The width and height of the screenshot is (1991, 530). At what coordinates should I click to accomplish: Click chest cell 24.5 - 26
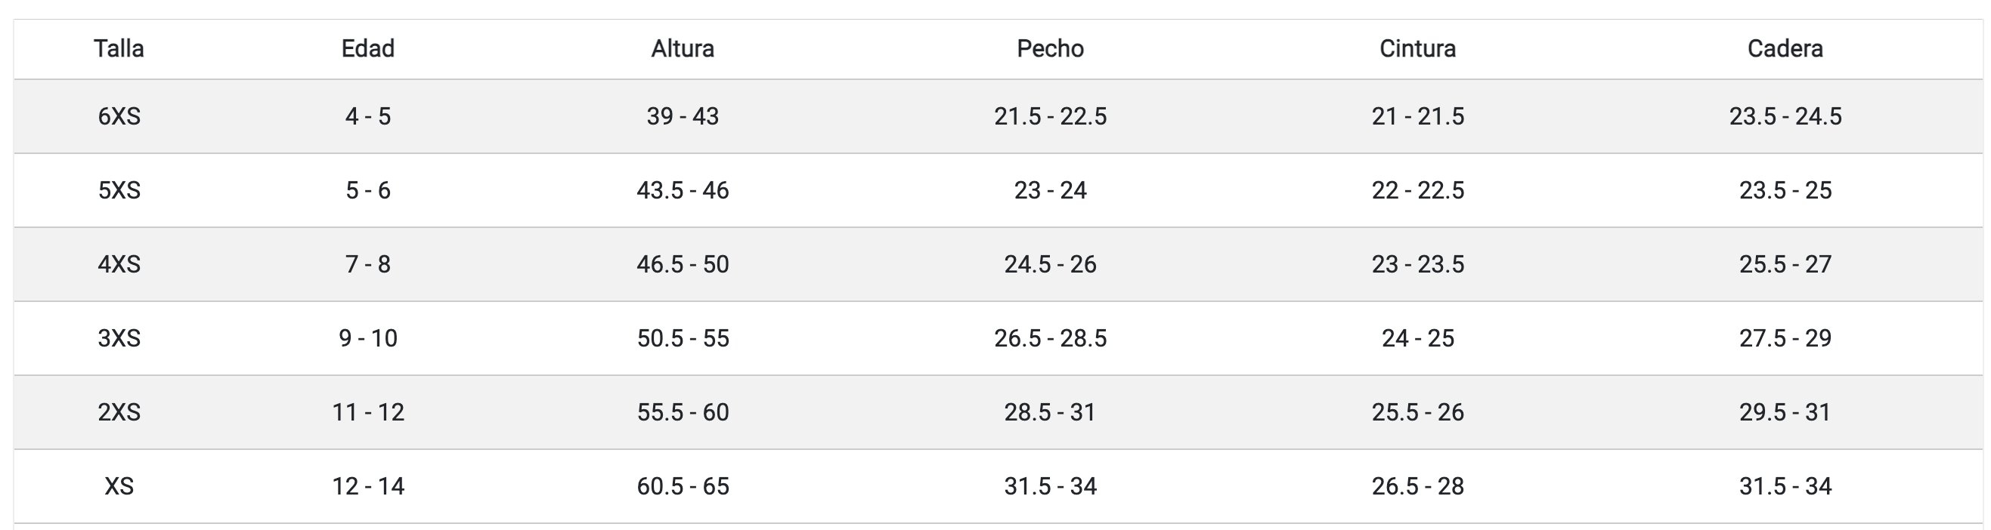pyautogui.click(x=1051, y=264)
